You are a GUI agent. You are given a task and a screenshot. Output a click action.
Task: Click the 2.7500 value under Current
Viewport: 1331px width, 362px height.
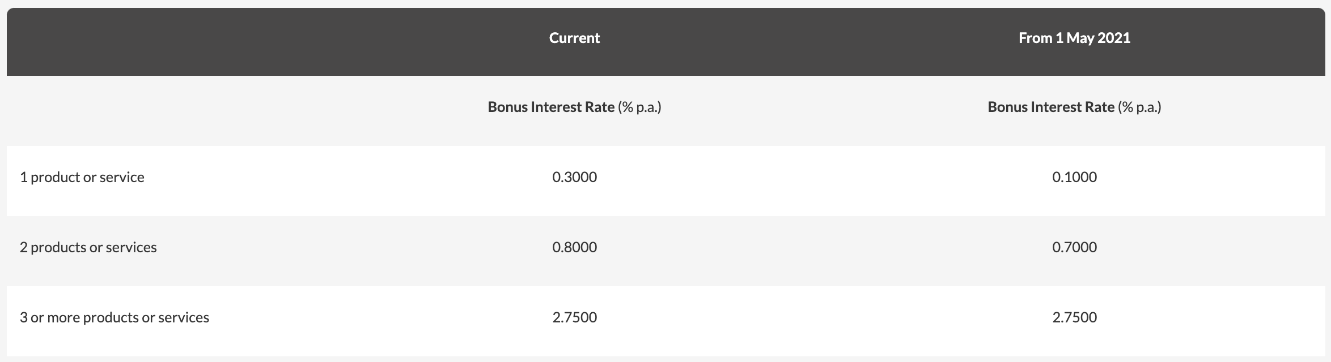pos(574,317)
